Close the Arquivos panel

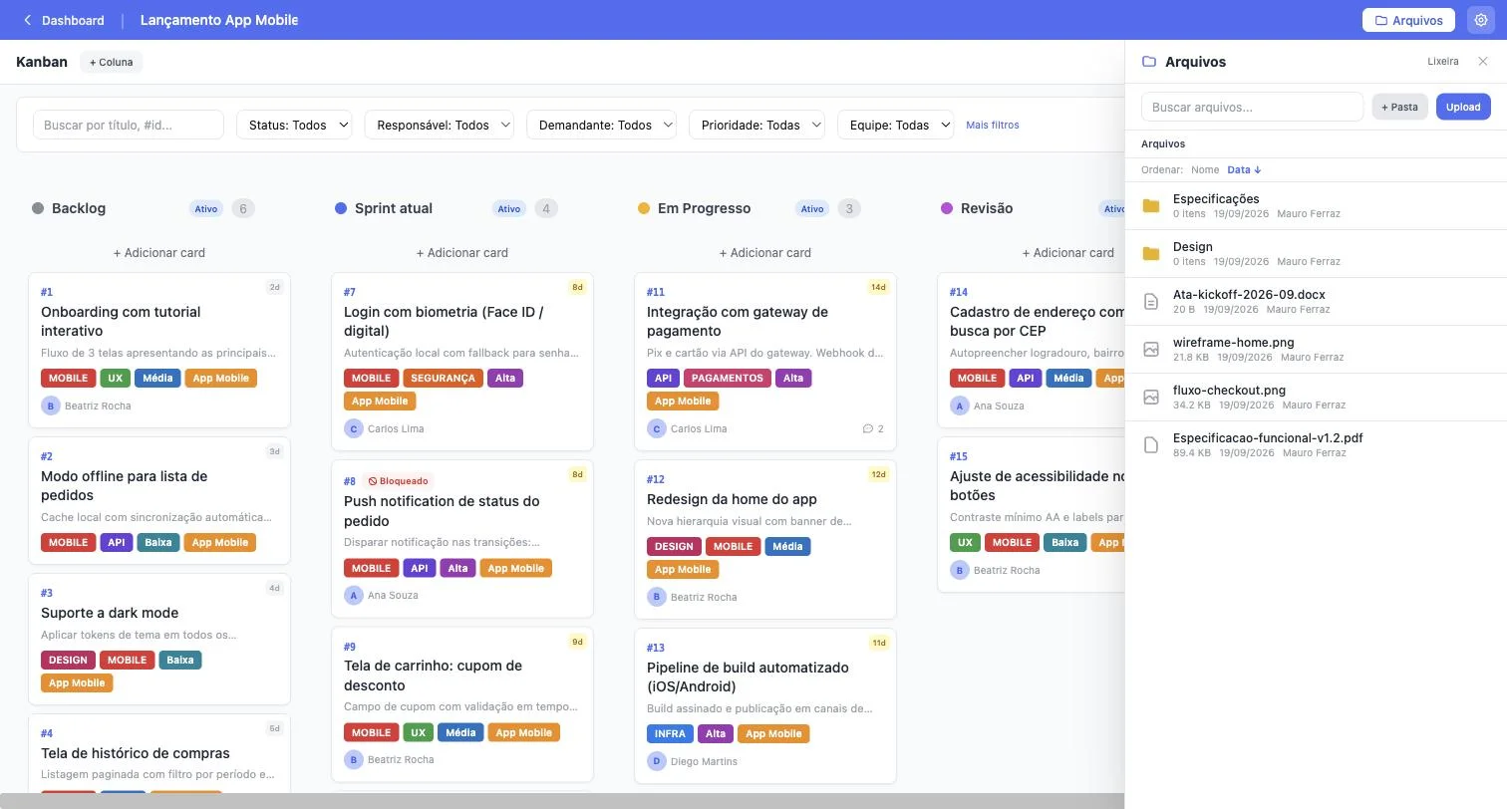click(x=1483, y=62)
